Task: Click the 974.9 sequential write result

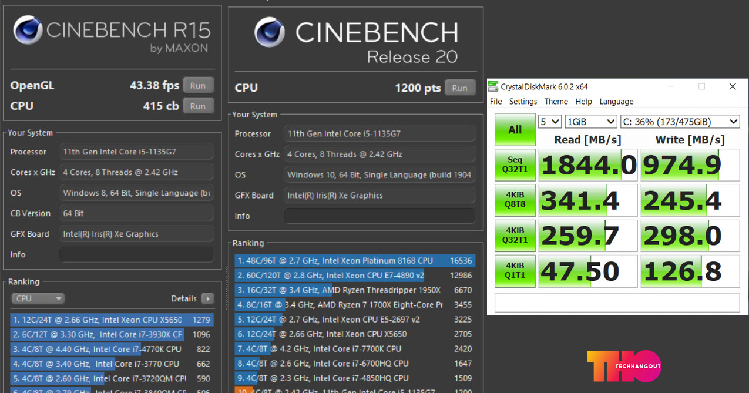Action: [x=690, y=165]
